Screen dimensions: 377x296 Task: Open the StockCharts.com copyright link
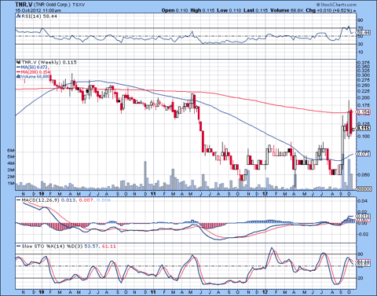pyautogui.click(x=336, y=5)
